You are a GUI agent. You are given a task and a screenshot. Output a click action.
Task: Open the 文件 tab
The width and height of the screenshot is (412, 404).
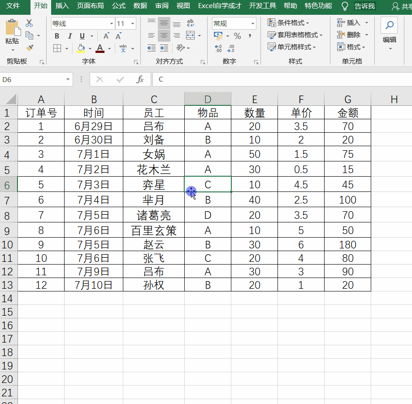tap(13, 6)
